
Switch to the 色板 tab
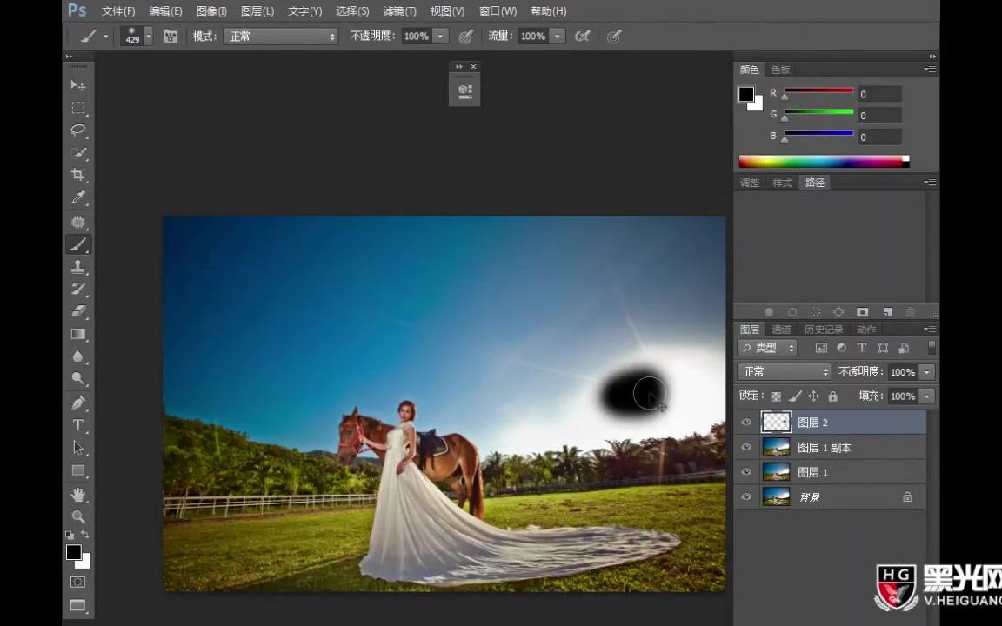click(780, 70)
